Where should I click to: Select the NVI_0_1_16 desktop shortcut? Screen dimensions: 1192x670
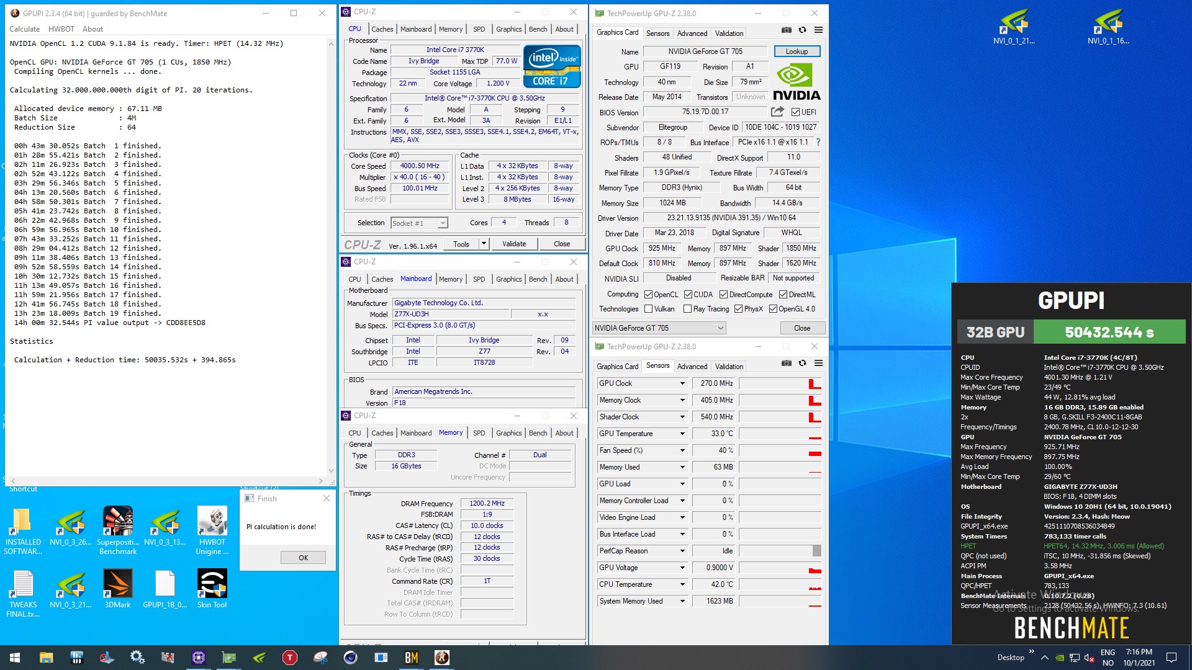[1108, 27]
